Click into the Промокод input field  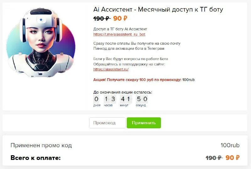point(107,123)
